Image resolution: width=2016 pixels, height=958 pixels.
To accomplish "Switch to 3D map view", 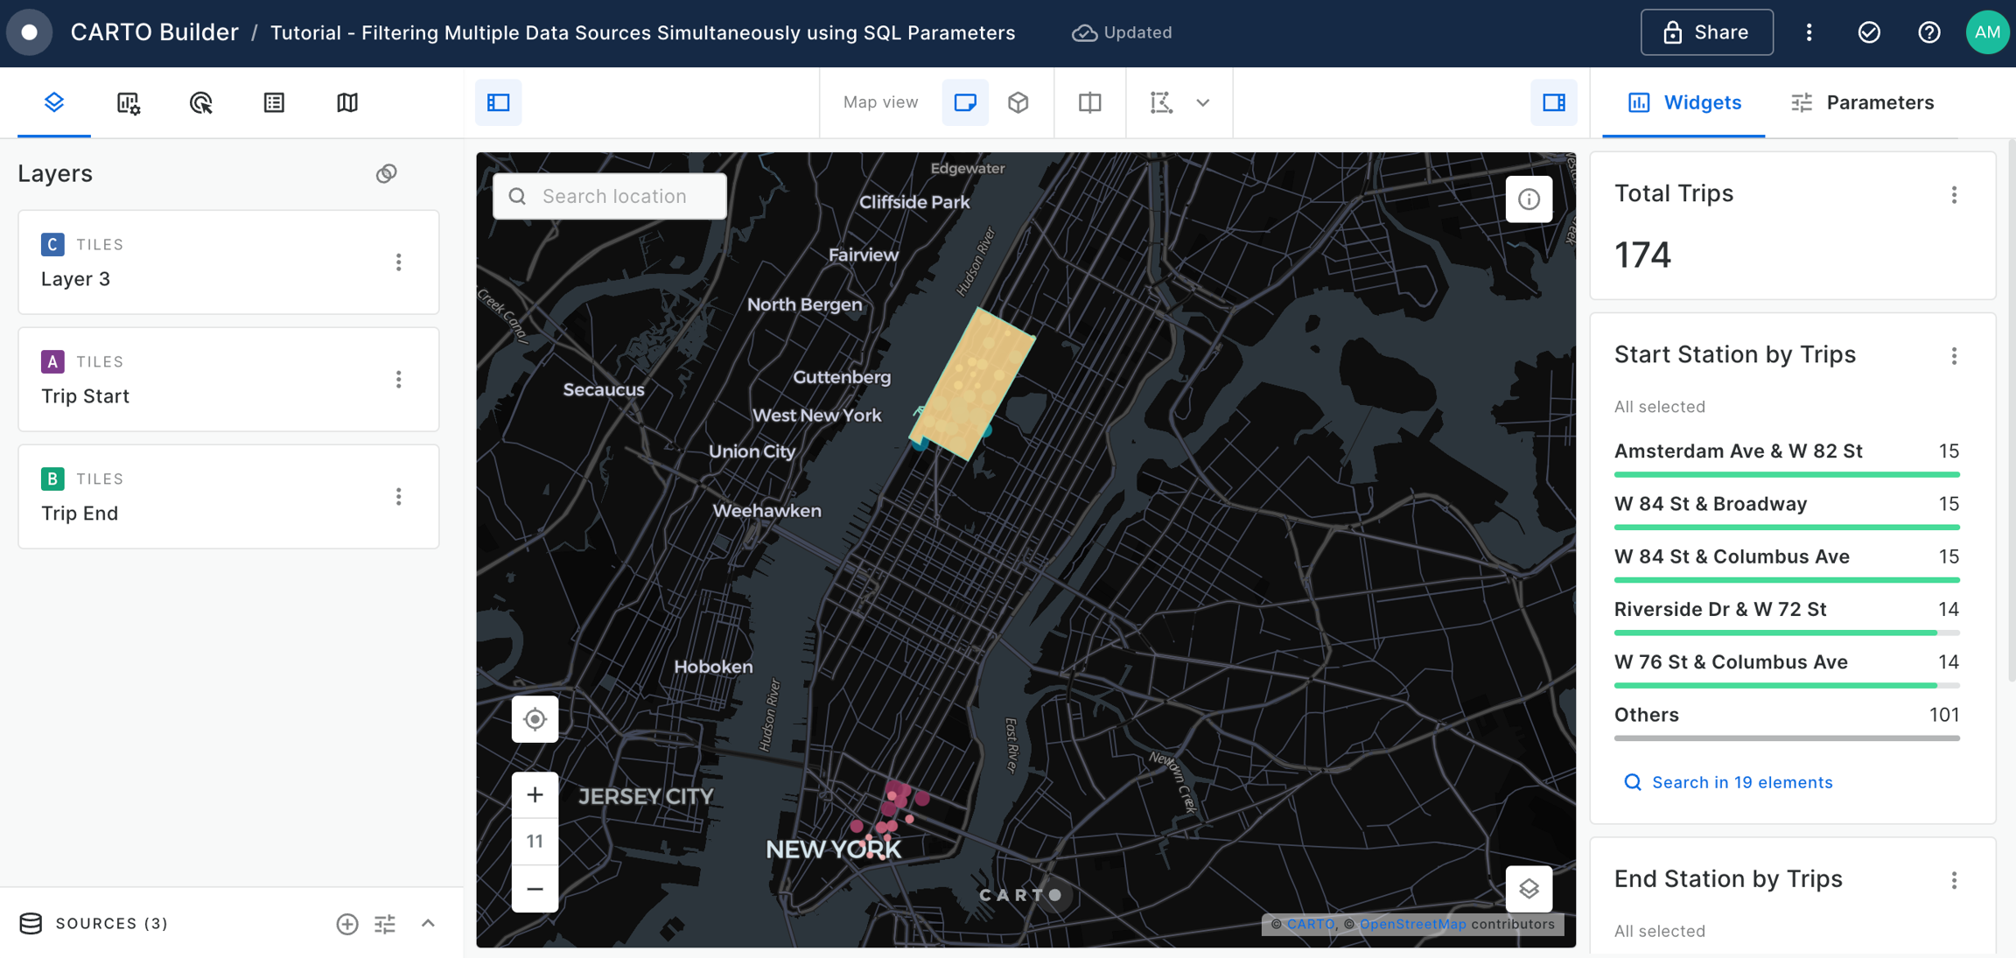I will point(1018,102).
